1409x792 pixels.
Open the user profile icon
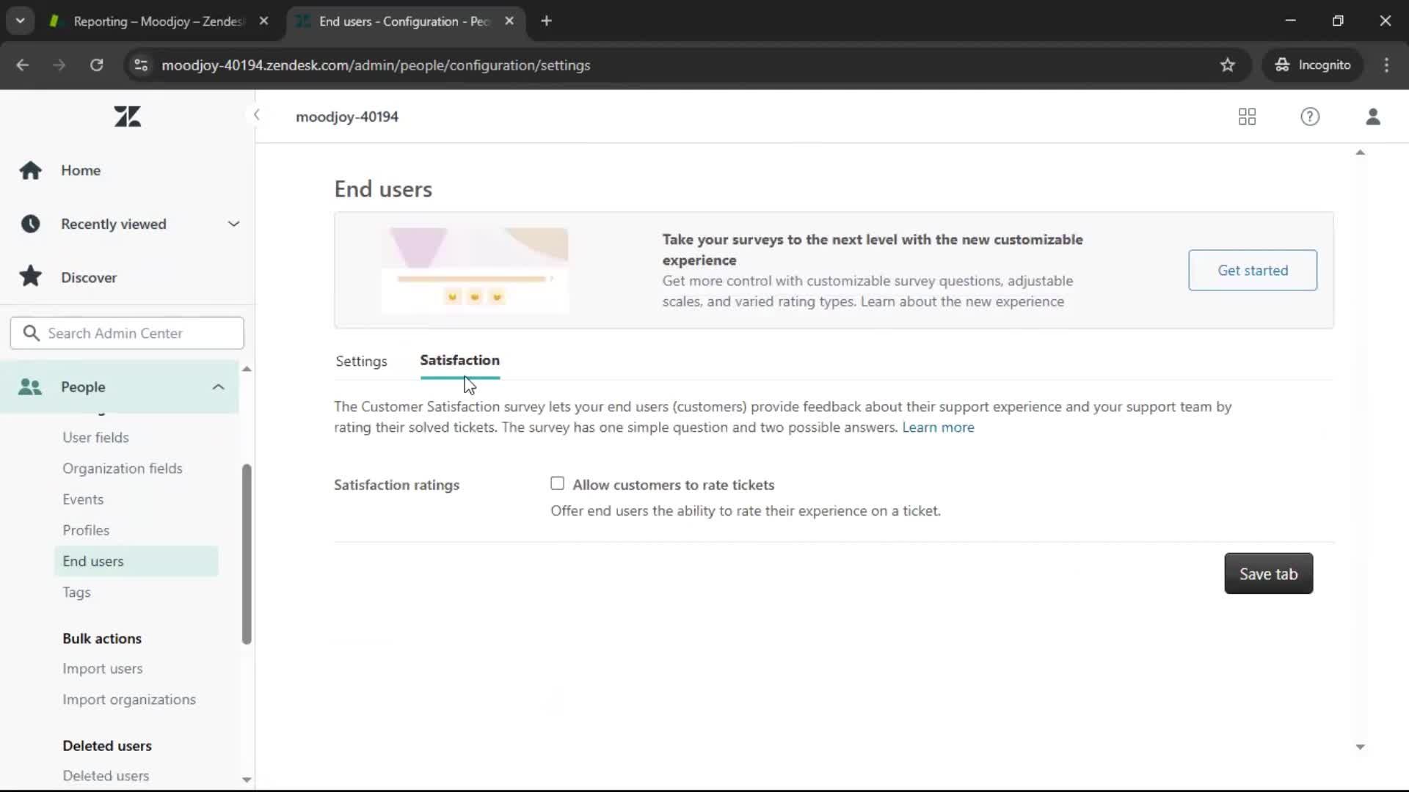[x=1373, y=117]
